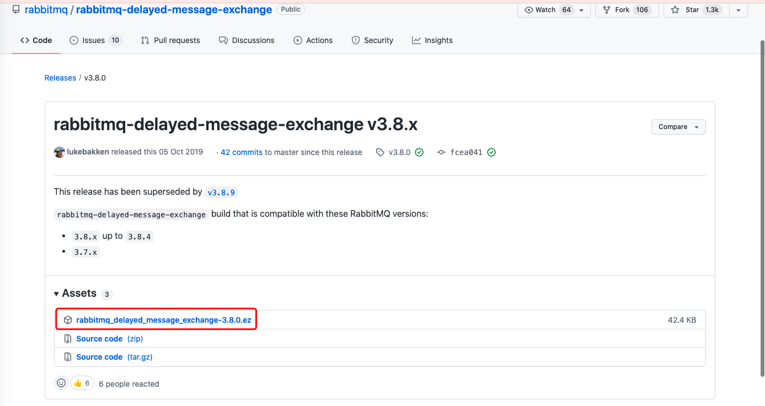Open the v3.8.0 tag link
This screenshot has width=765, height=406.
[x=399, y=152]
